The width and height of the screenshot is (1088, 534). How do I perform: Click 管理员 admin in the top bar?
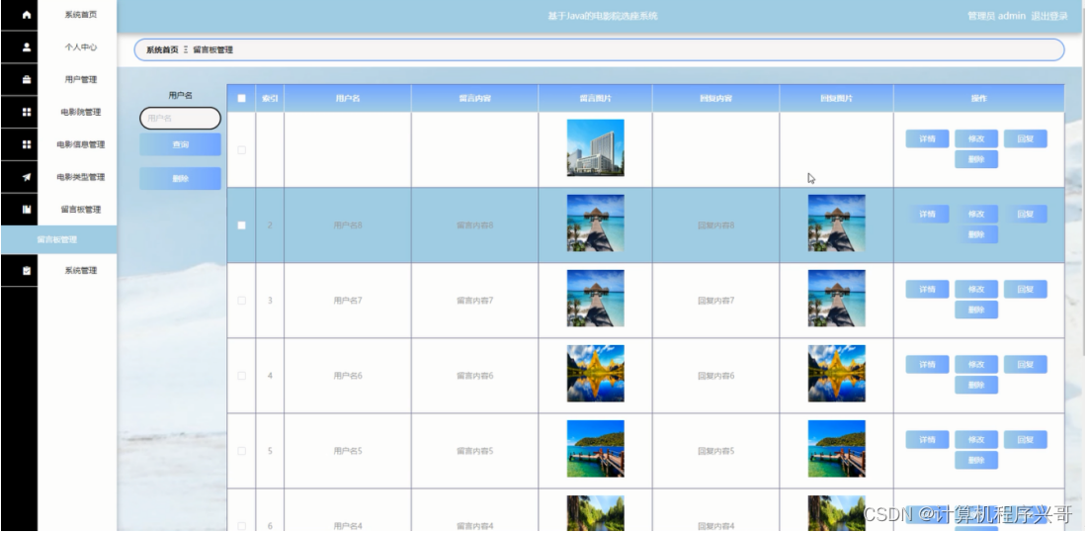point(996,15)
